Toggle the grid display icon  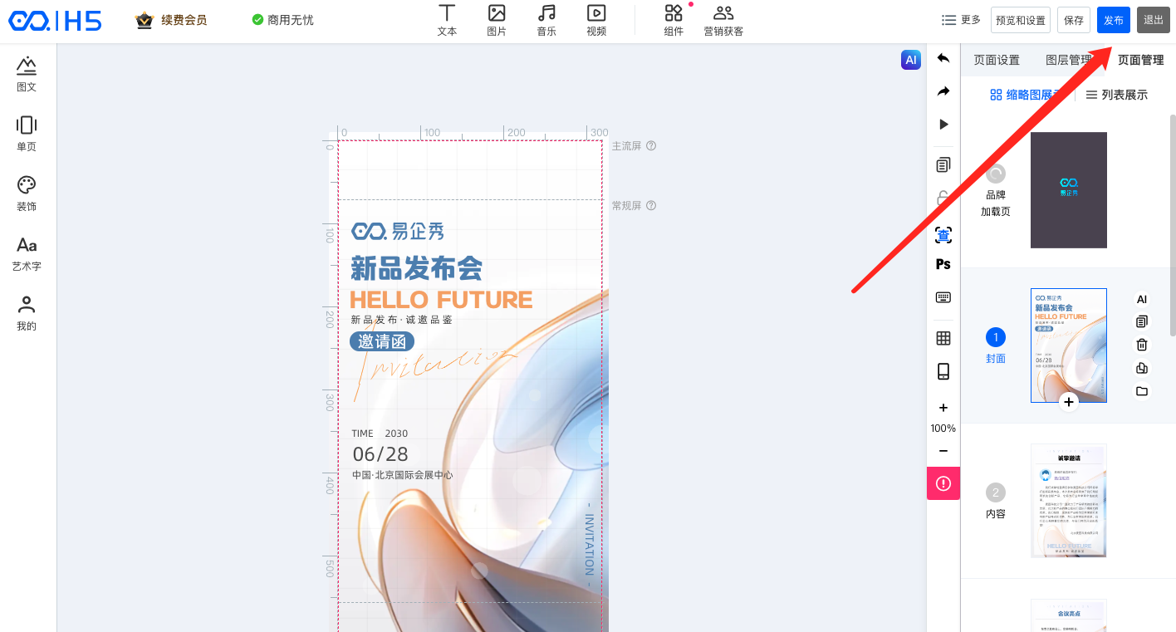(x=943, y=338)
